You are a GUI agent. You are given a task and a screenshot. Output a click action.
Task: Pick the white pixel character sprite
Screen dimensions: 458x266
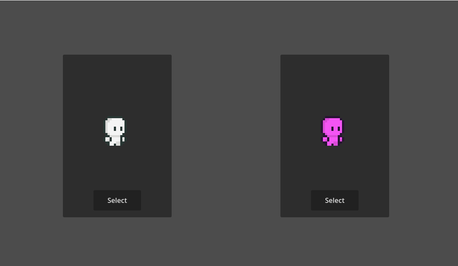115,132
